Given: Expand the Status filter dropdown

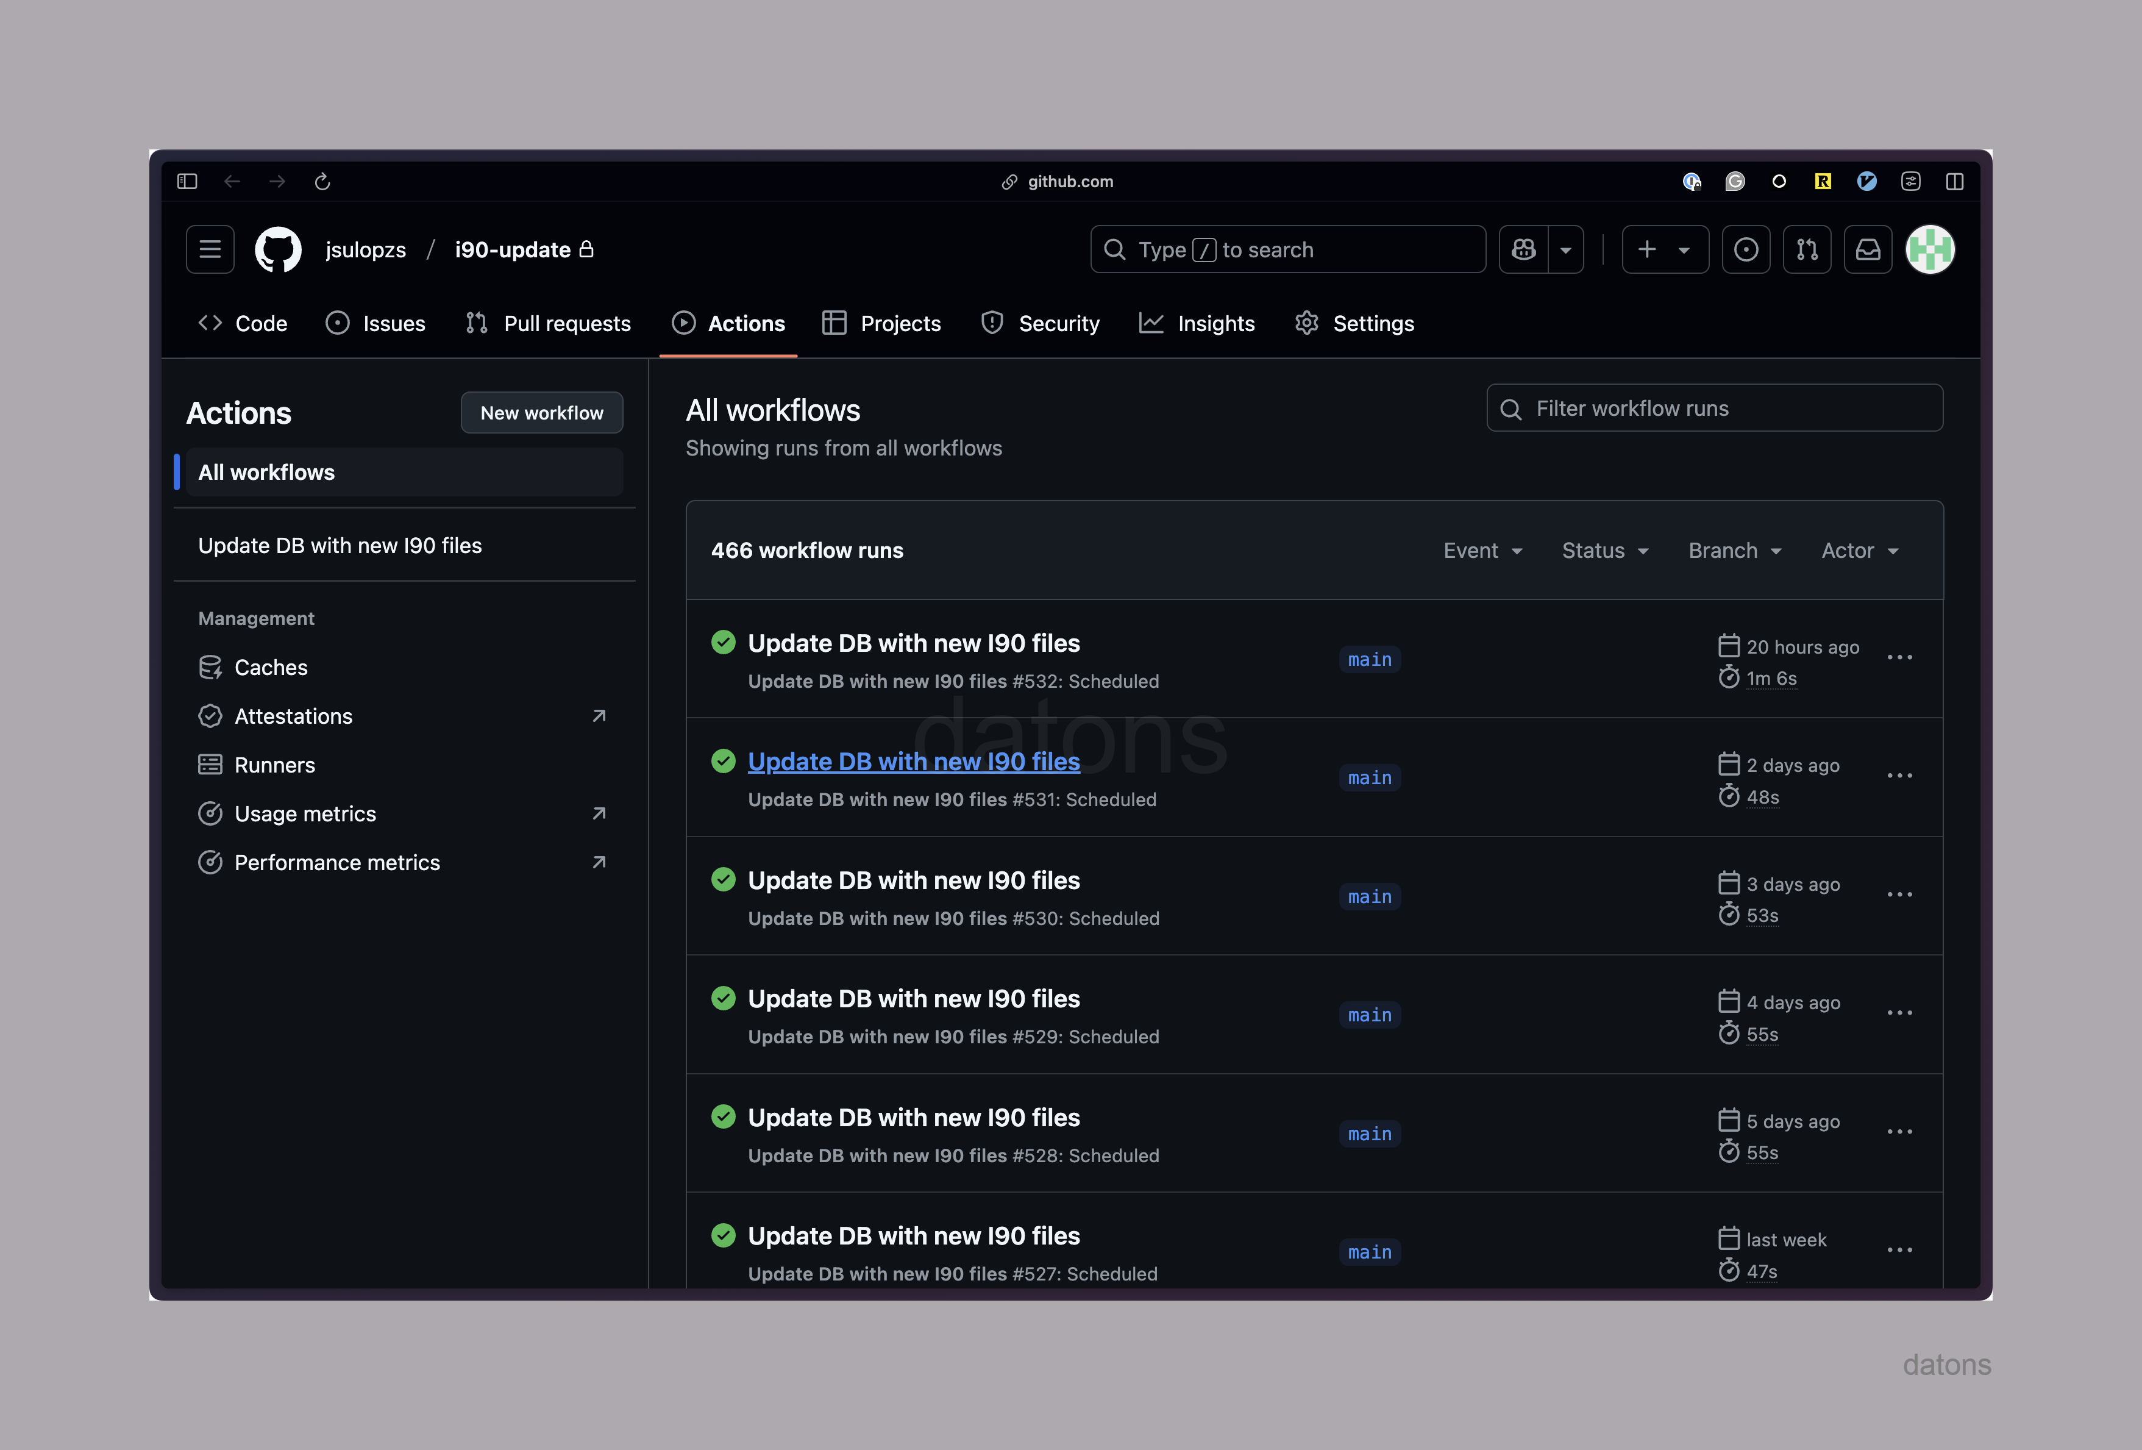Looking at the screenshot, I should [1604, 551].
